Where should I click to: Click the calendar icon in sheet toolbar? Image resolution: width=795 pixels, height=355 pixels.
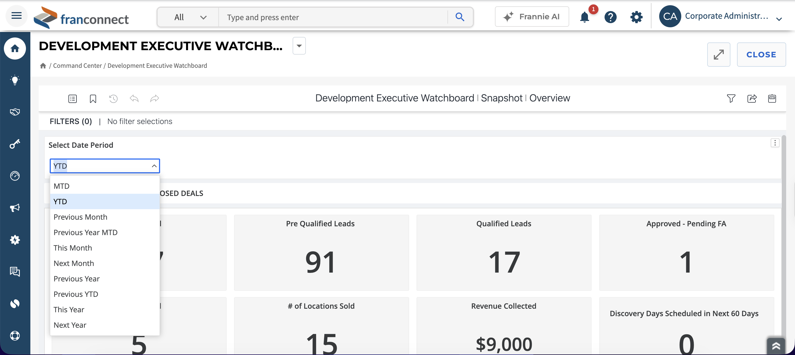pyautogui.click(x=772, y=99)
